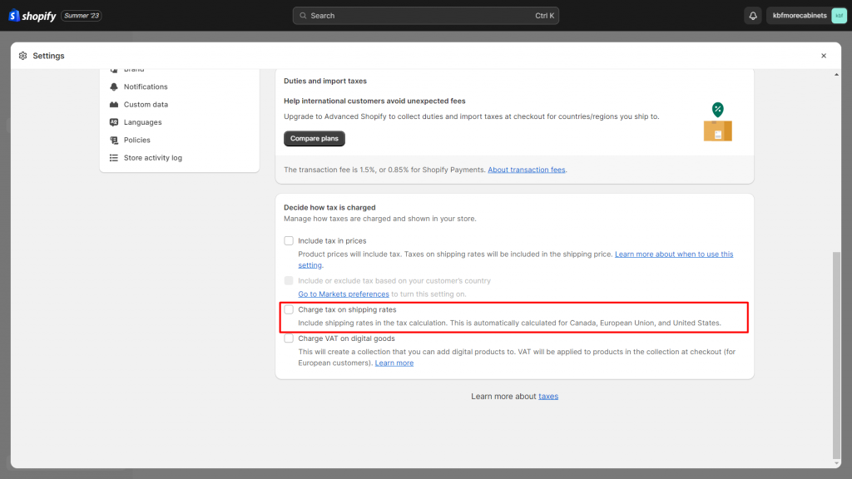Open the taxes link at bottom

click(x=548, y=397)
